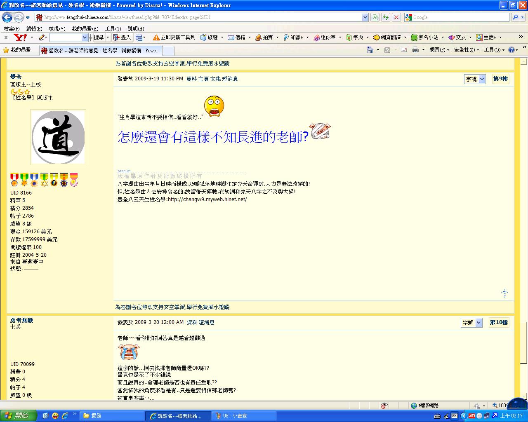Open 信箱 mail icon in Yahoo toolbar
528x422 pixels.
(237, 38)
